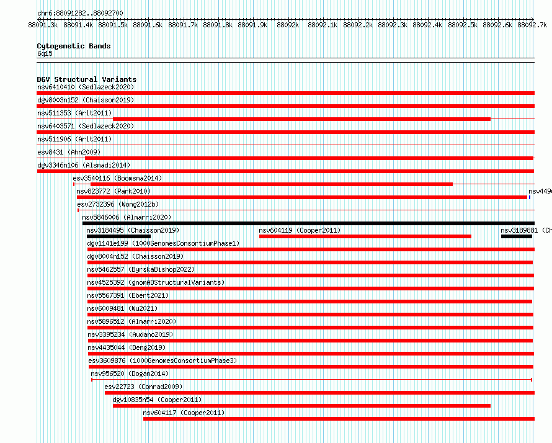Click the 88092k ruler tick label
552x443 pixels.
click(288, 25)
